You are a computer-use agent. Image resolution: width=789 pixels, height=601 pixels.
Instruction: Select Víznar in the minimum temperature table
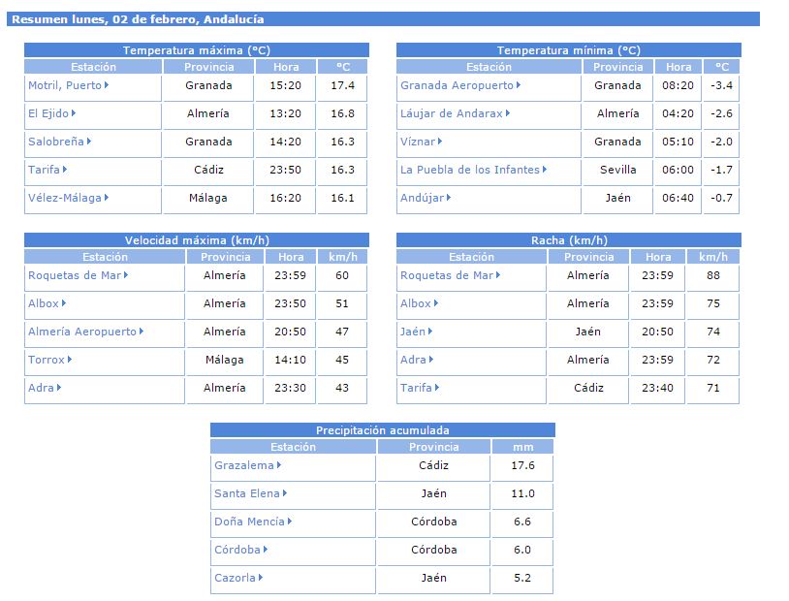click(x=418, y=142)
